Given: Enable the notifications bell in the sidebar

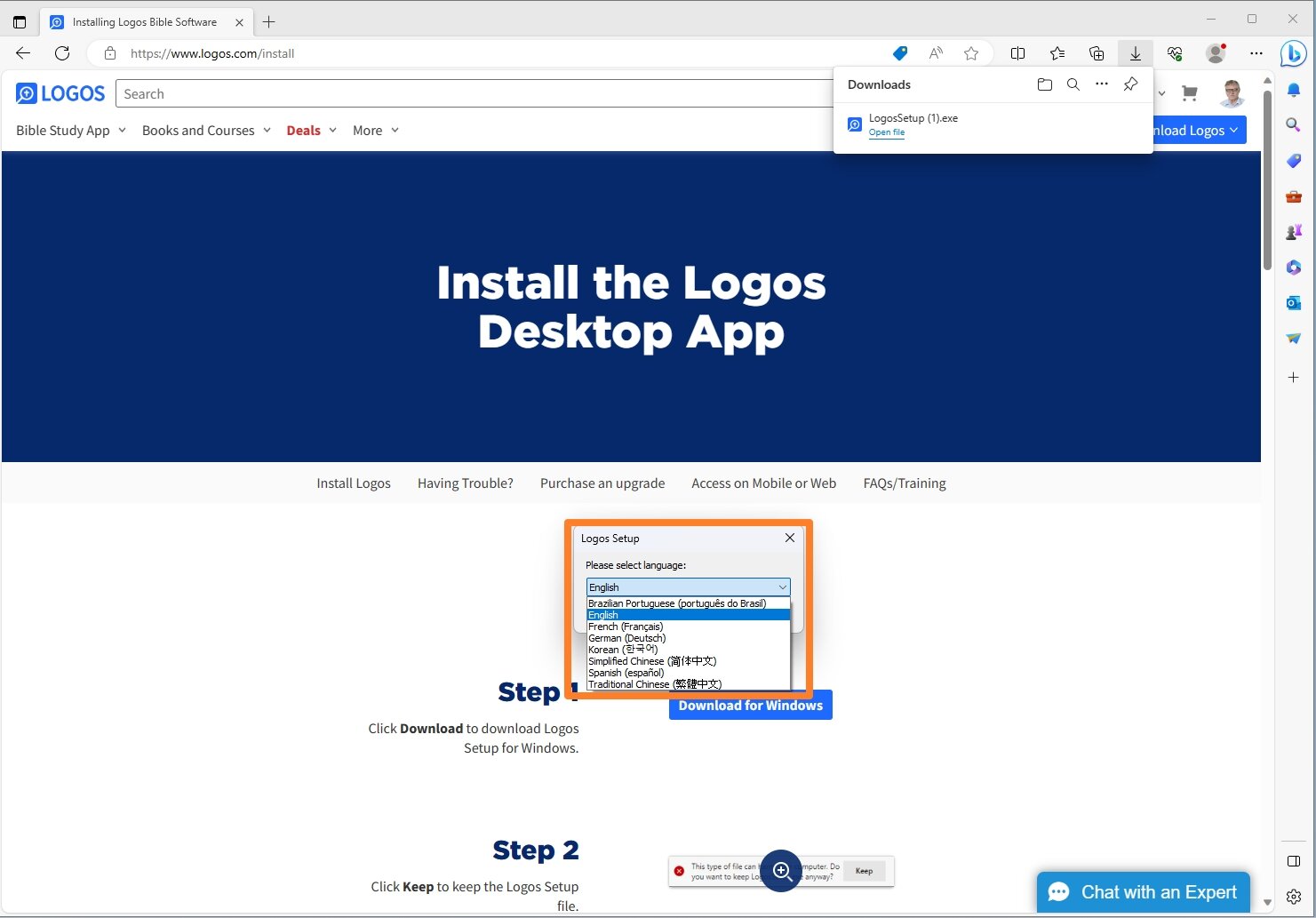Looking at the screenshot, I should [x=1293, y=90].
